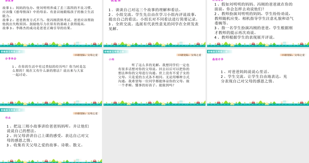Click the line starting 故事2：爸爸教育方式不当

48,22
